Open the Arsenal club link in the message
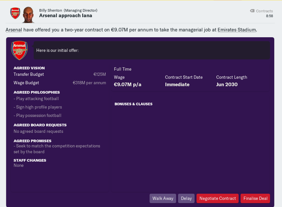This screenshot has width=282, height=207. 14,30
